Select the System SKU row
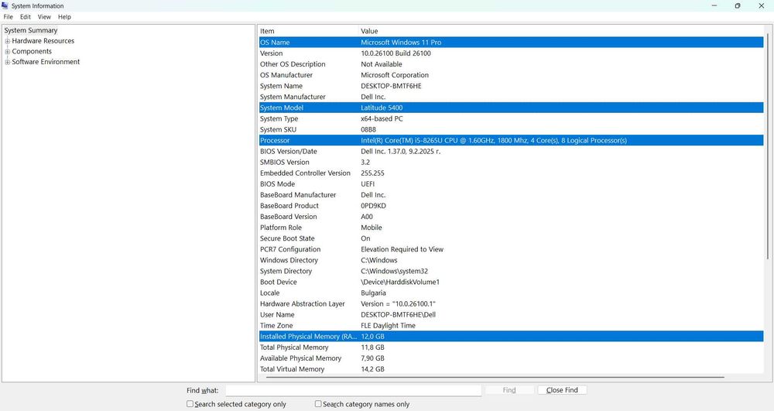 coord(512,129)
